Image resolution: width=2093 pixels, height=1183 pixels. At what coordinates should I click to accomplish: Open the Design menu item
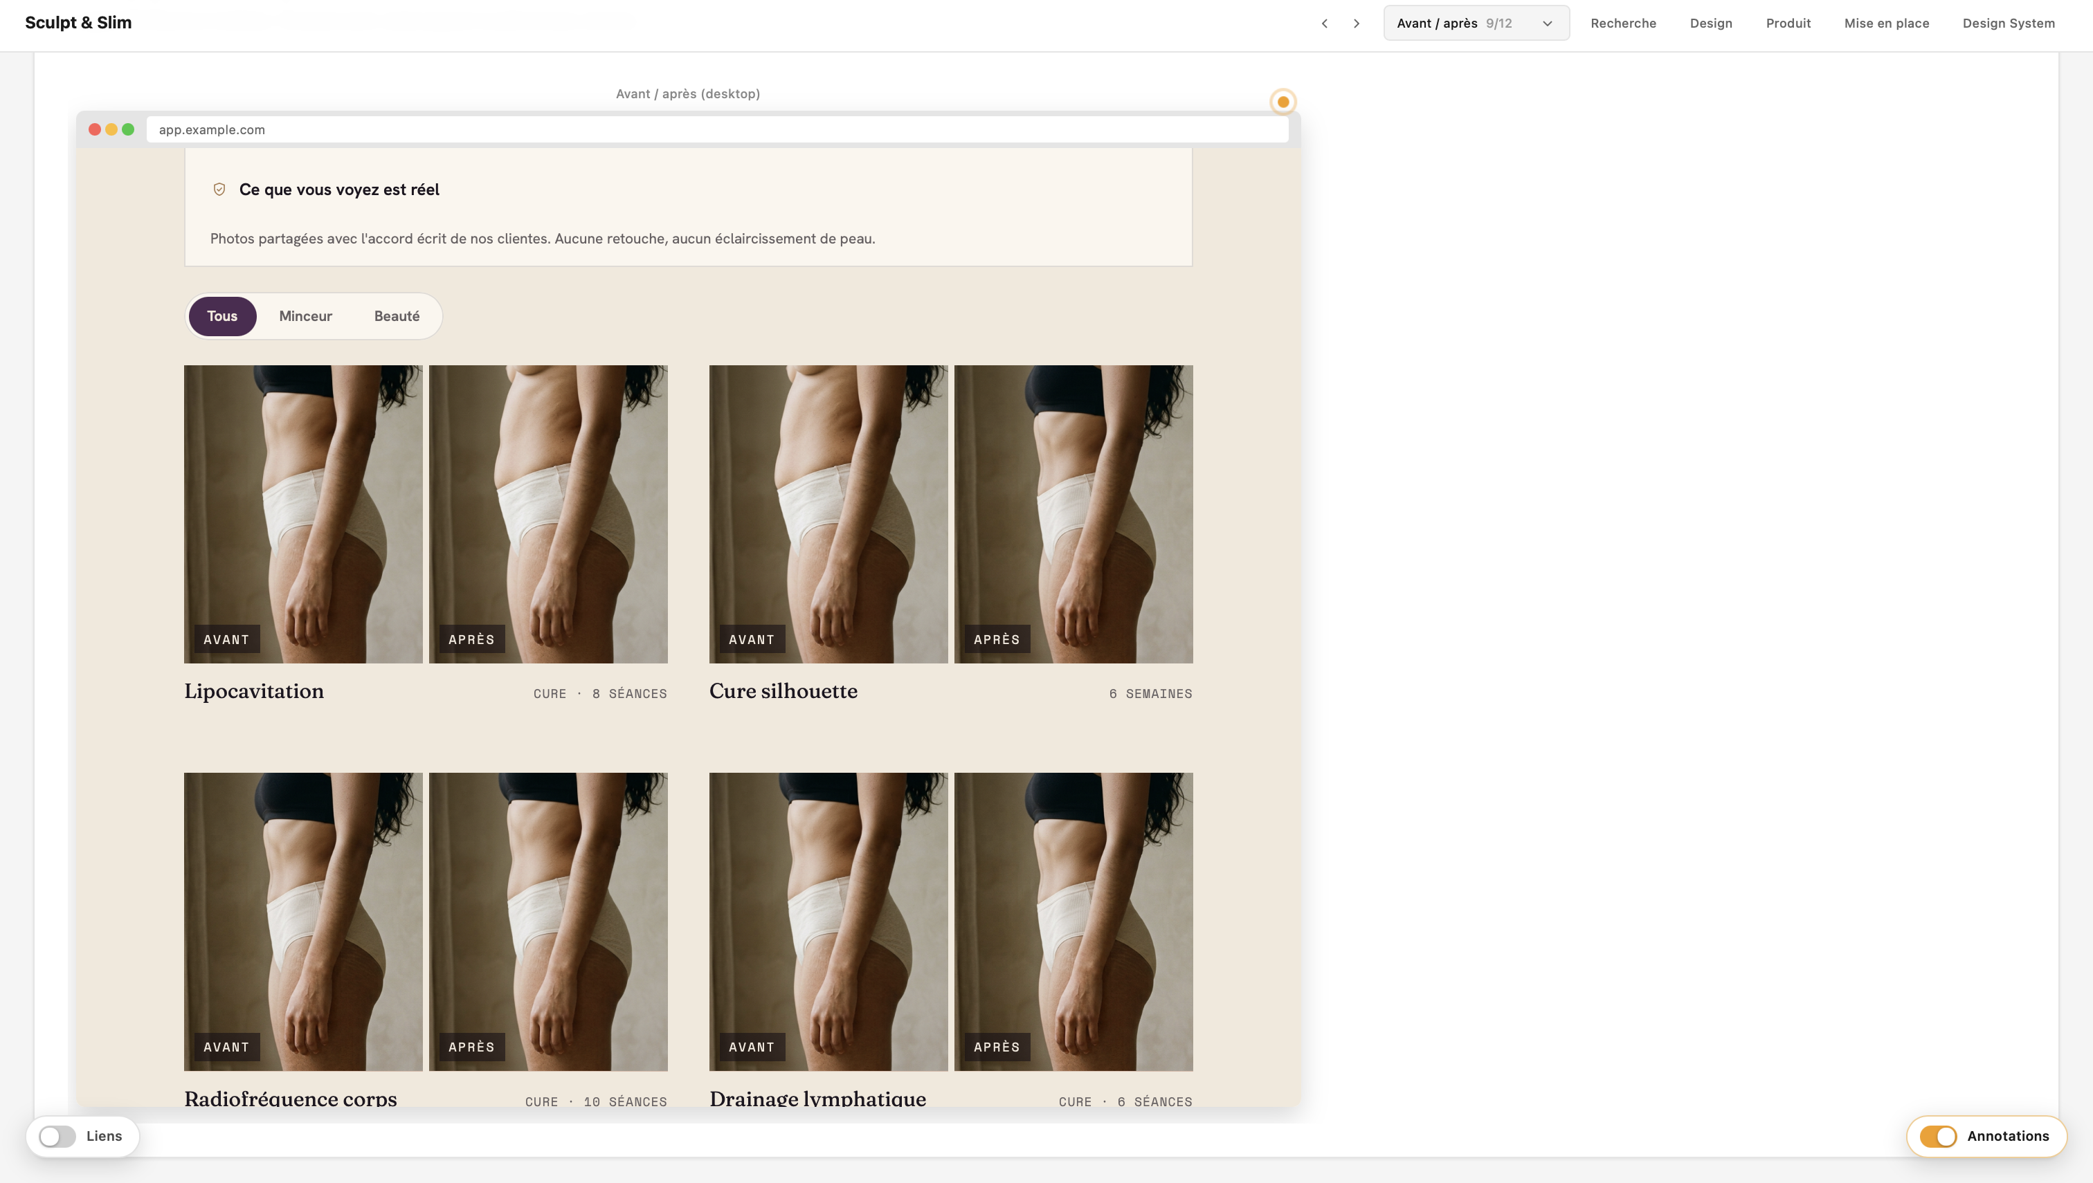tap(1711, 24)
